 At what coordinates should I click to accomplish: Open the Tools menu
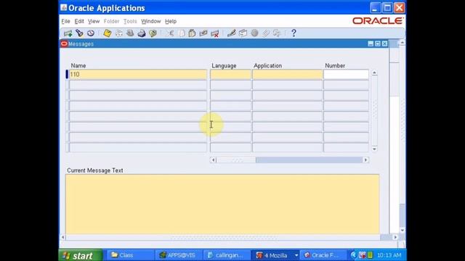click(x=130, y=21)
